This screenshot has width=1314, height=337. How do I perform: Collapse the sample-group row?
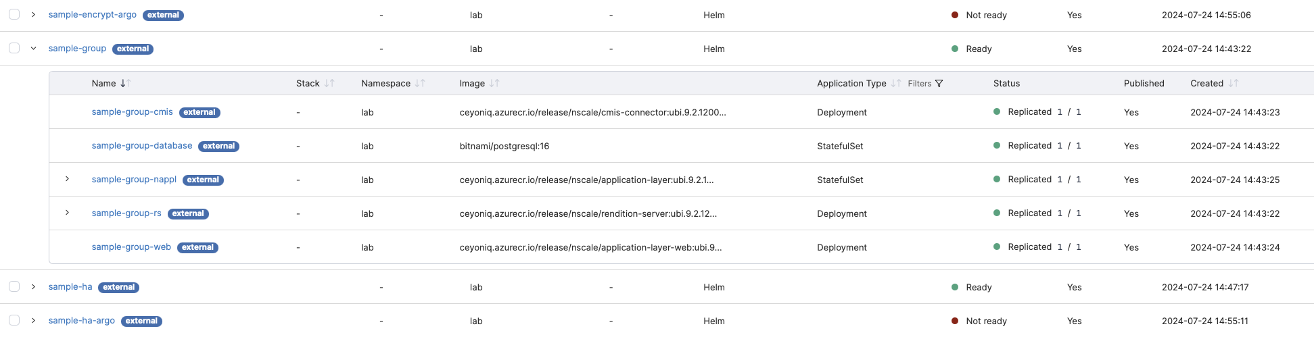coord(33,48)
